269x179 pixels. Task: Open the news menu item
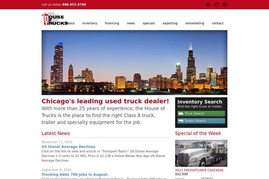click(x=131, y=23)
